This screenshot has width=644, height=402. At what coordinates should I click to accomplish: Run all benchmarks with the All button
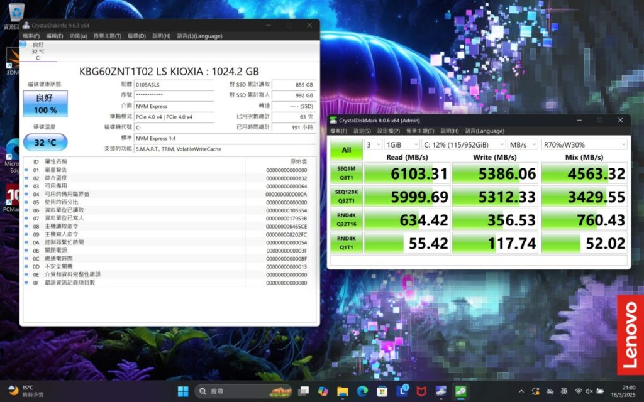pyautogui.click(x=347, y=150)
